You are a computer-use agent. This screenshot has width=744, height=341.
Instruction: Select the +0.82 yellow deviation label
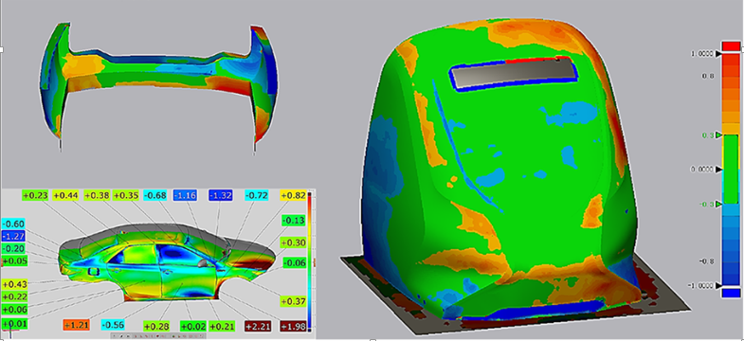pyautogui.click(x=293, y=195)
